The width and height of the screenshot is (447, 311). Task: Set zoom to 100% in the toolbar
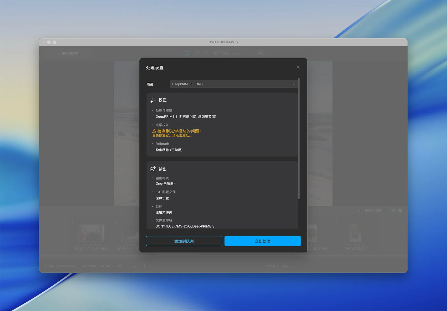click(224, 53)
